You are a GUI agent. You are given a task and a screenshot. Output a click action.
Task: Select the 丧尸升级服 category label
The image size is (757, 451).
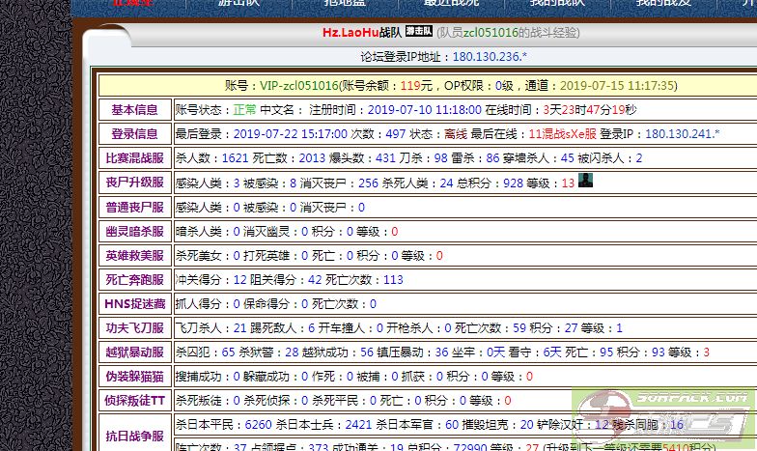pyautogui.click(x=134, y=183)
